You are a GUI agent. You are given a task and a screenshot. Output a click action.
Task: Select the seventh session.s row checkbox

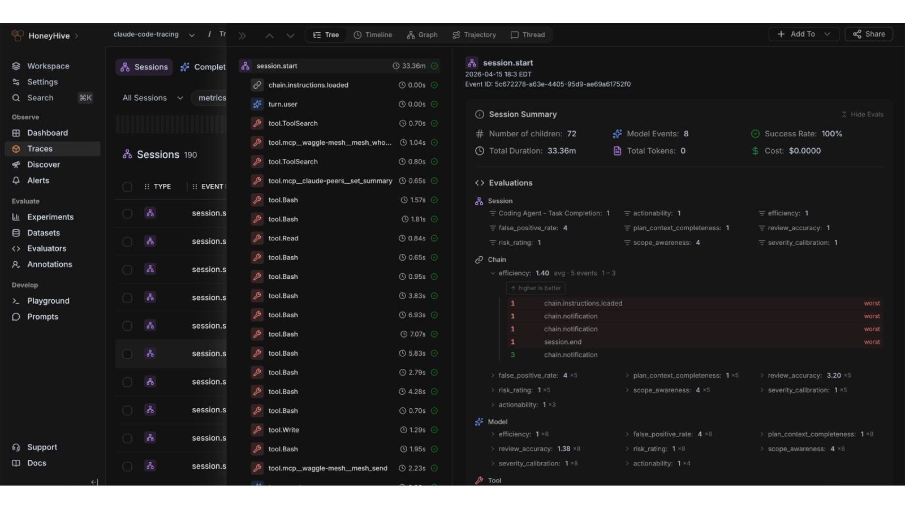127,382
